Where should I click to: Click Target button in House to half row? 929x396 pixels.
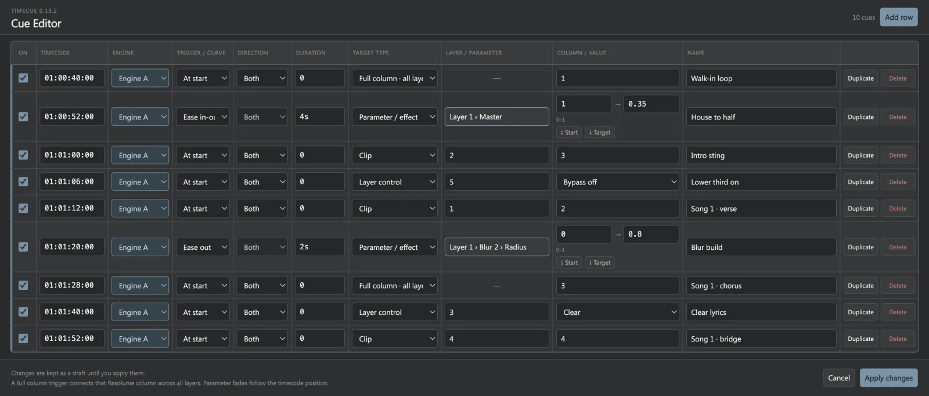pos(600,132)
